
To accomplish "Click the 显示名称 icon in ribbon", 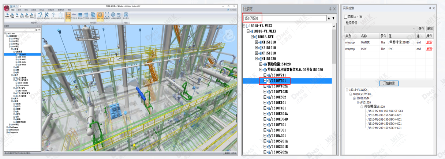I will (74, 15).
